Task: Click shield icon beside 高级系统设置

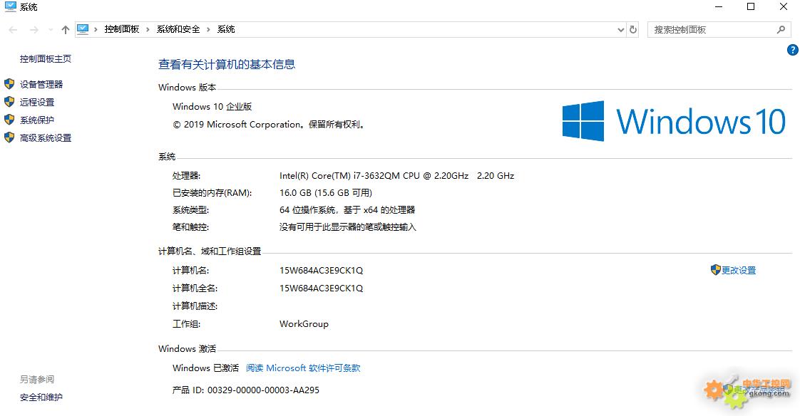Action: pyautogui.click(x=9, y=137)
